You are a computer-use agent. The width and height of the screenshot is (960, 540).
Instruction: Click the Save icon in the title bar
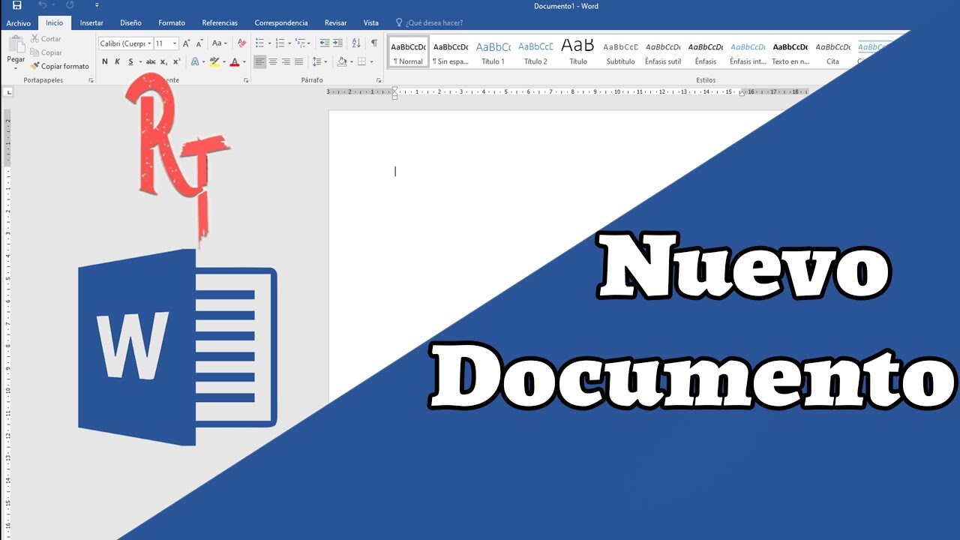click(x=17, y=5)
